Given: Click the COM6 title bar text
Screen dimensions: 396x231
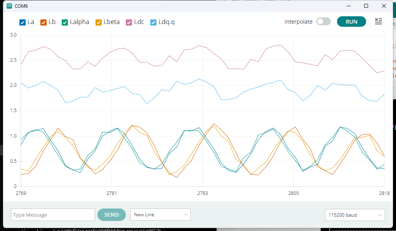Looking at the screenshot, I should coord(21,6).
